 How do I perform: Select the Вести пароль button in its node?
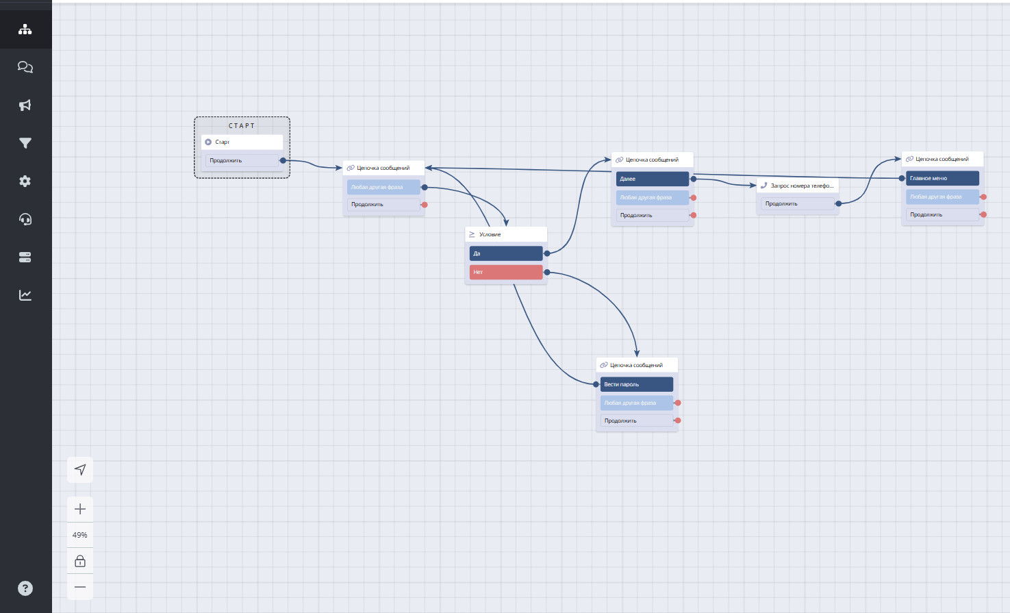(x=637, y=384)
